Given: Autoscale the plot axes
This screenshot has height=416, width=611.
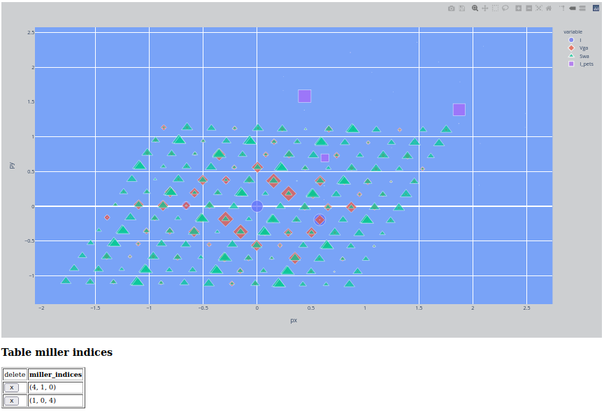Looking at the screenshot, I should click(539, 8).
